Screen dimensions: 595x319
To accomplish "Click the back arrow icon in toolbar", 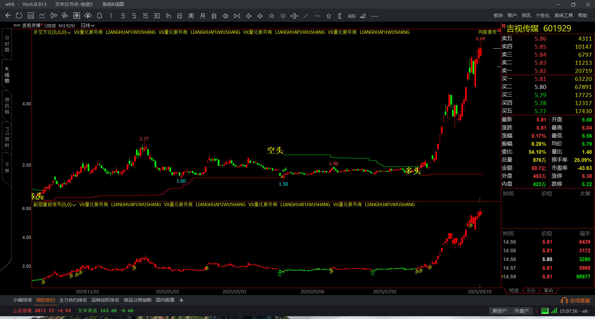I will click(8, 16).
